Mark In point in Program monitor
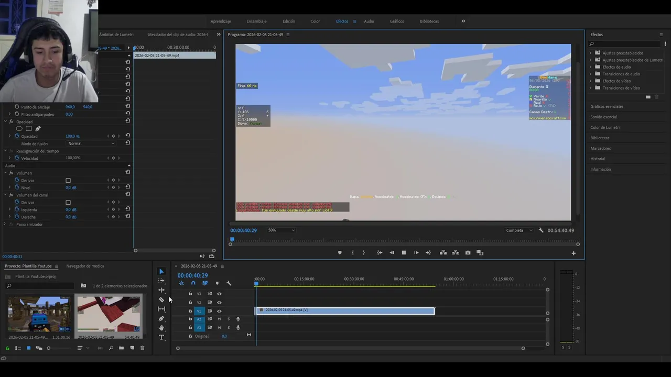 coord(352,253)
